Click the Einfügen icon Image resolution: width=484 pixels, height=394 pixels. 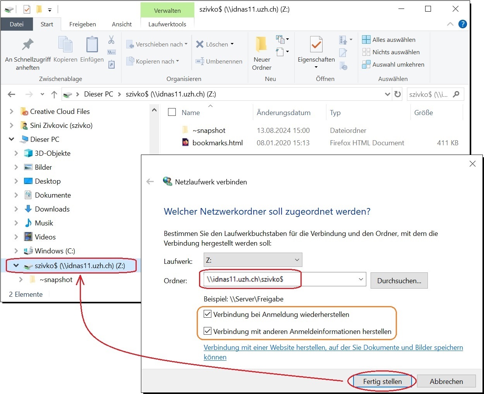(x=91, y=46)
